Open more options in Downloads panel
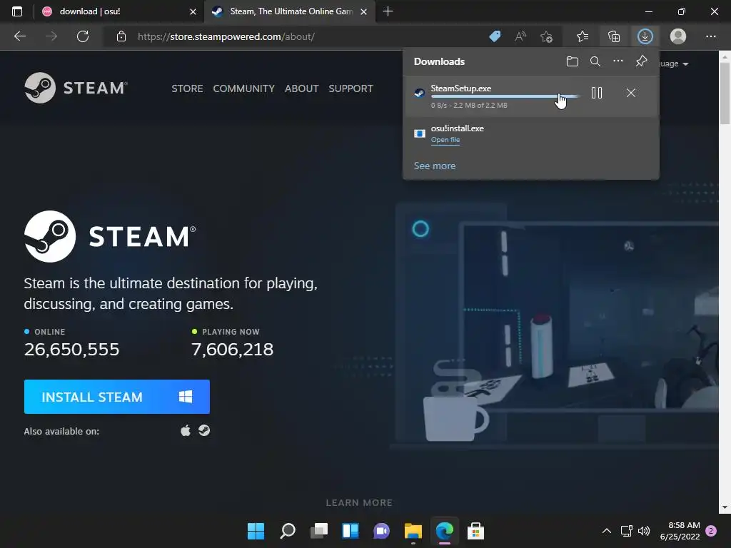 [x=618, y=61]
